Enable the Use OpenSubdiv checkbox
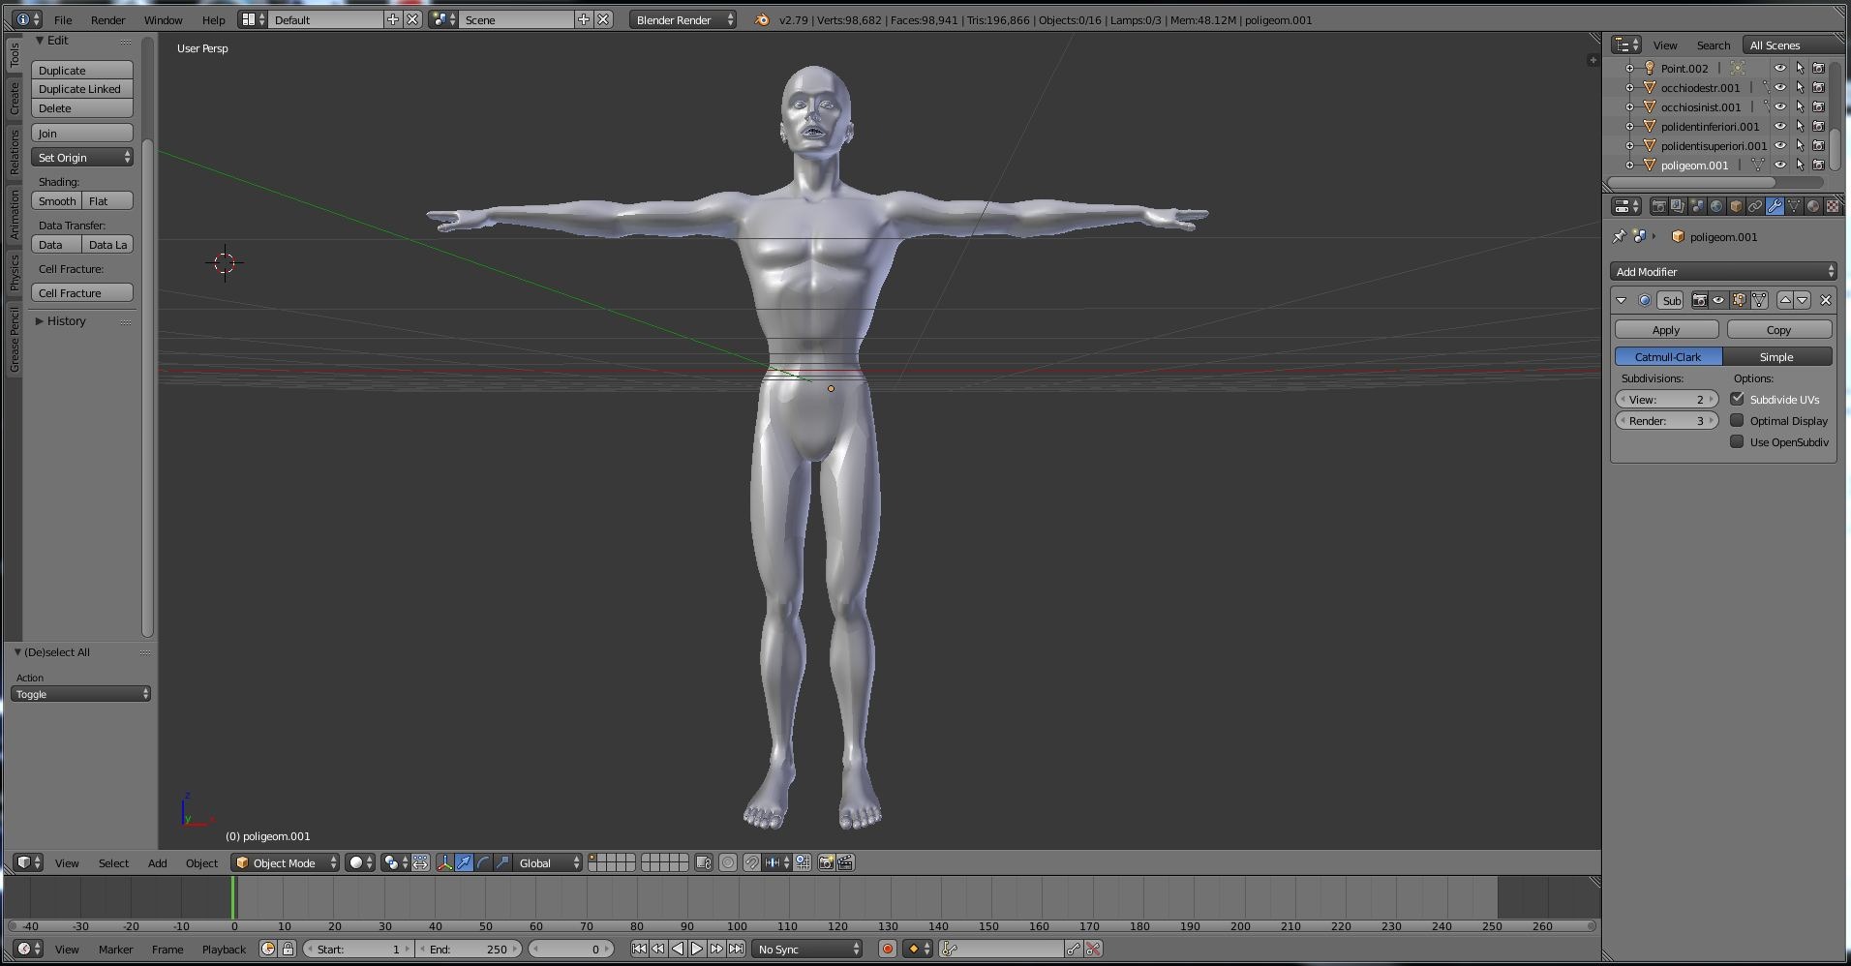Image resolution: width=1851 pixels, height=966 pixels. click(1737, 441)
